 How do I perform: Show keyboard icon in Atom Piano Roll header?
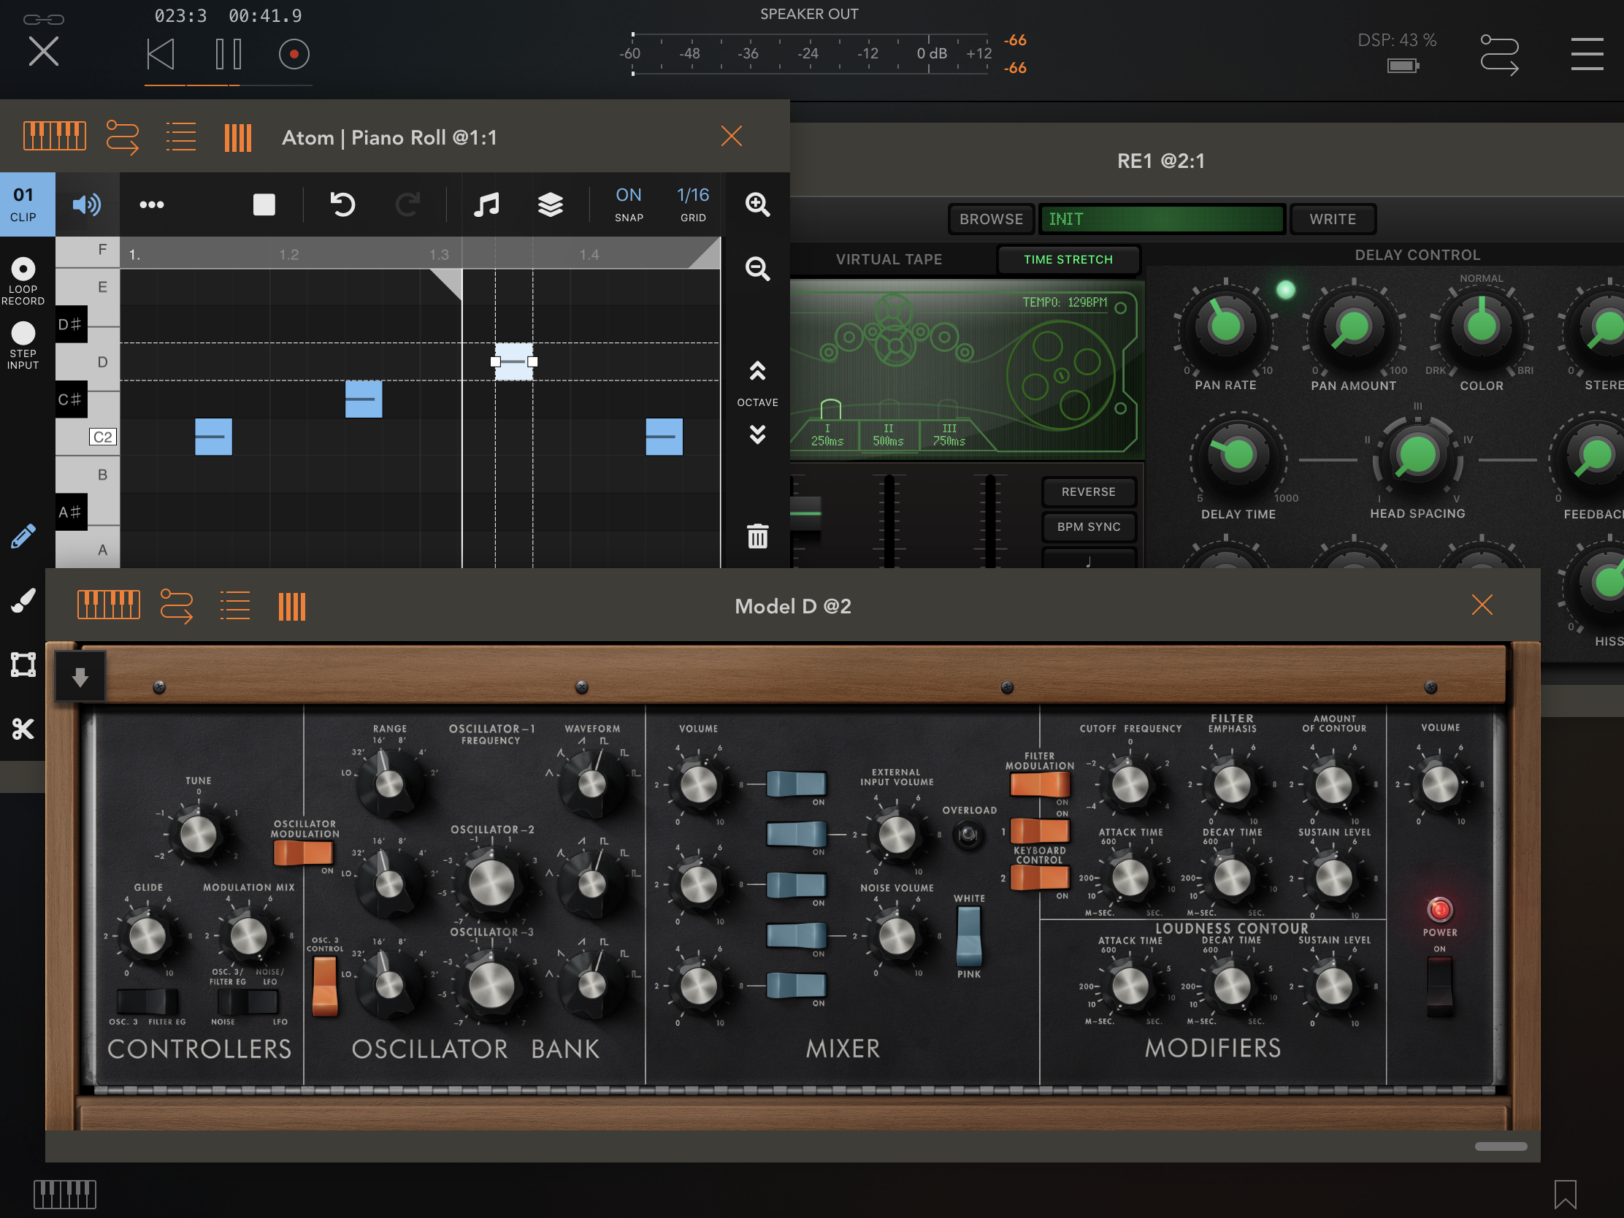55,137
